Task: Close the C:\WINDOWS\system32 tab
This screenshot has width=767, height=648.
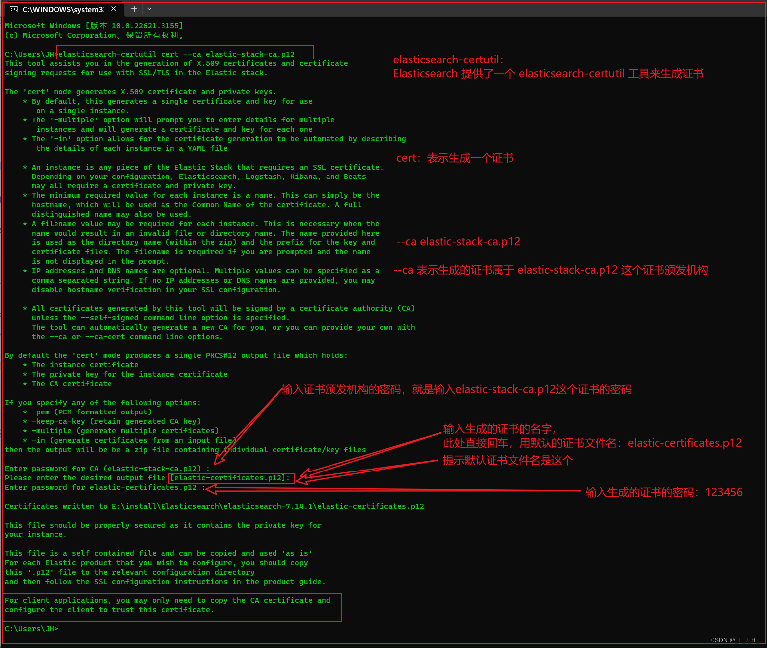Action: pos(114,9)
